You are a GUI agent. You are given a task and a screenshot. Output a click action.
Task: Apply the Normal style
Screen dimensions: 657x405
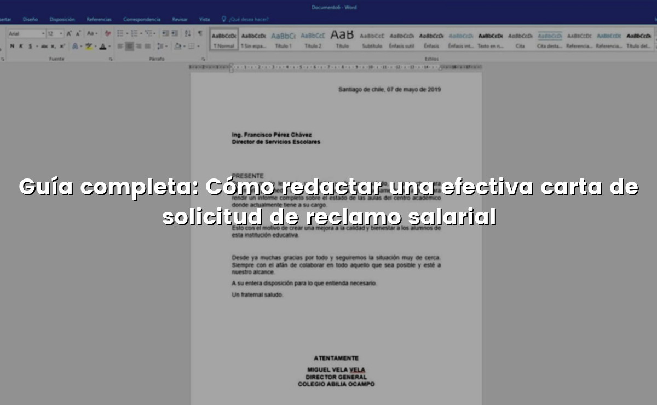tap(224, 40)
